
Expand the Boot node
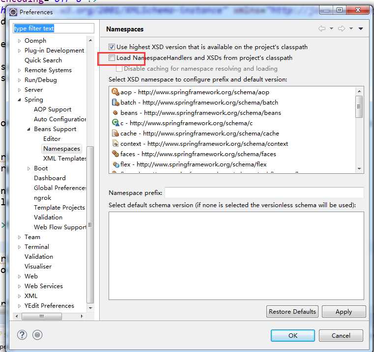click(x=29, y=168)
